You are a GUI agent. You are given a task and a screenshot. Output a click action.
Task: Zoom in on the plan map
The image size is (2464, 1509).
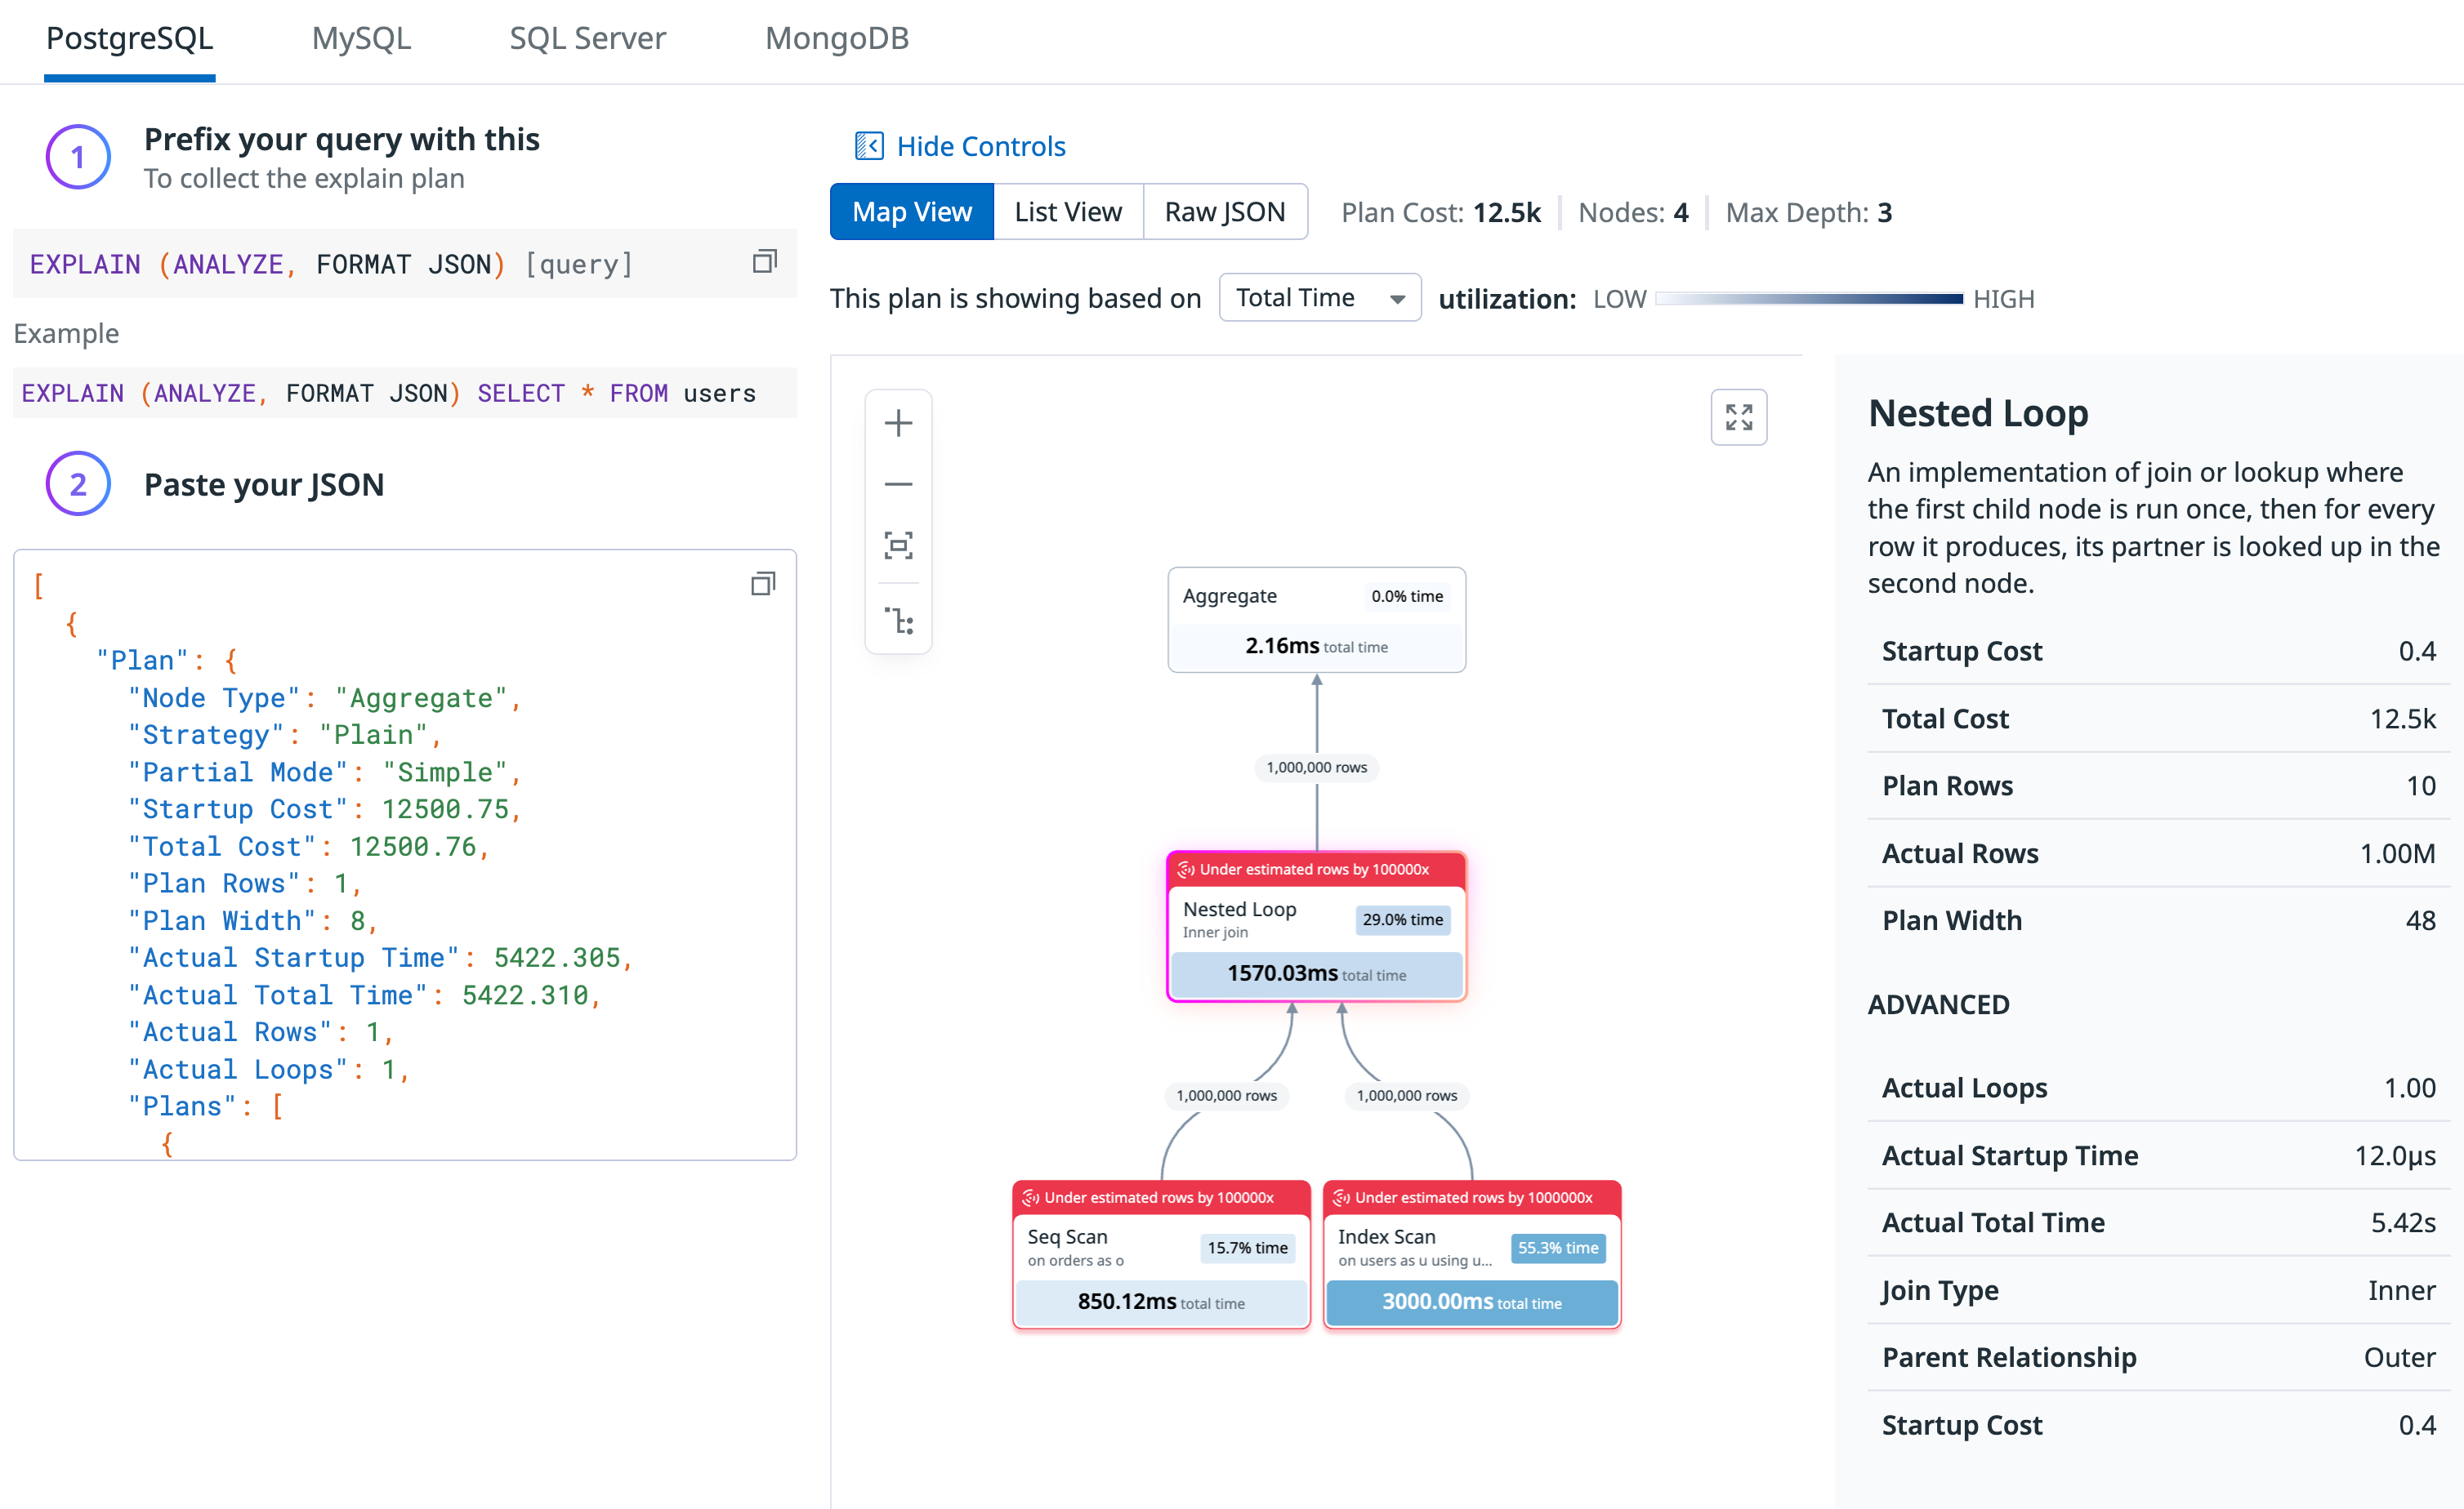coord(897,421)
